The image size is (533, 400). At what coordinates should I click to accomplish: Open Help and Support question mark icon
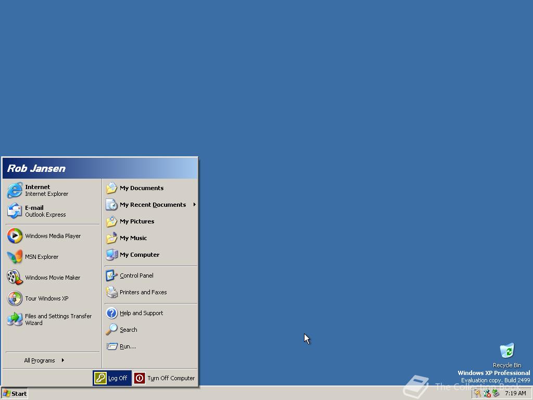point(111,313)
